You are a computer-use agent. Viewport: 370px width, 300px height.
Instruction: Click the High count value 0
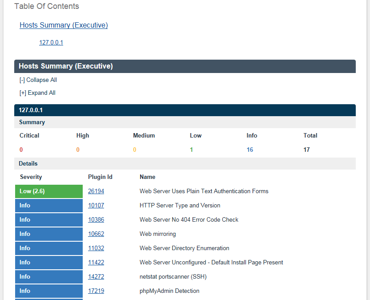78,150
